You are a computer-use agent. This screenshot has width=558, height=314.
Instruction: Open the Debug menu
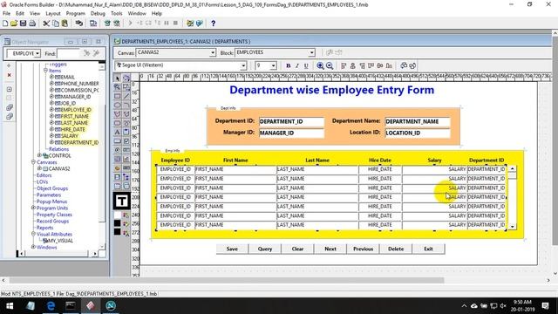click(98, 14)
